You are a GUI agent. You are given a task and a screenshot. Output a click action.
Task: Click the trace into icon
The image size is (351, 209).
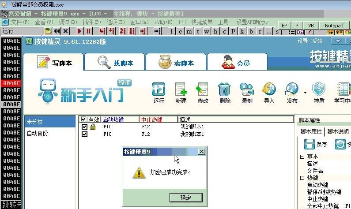click(123, 31)
